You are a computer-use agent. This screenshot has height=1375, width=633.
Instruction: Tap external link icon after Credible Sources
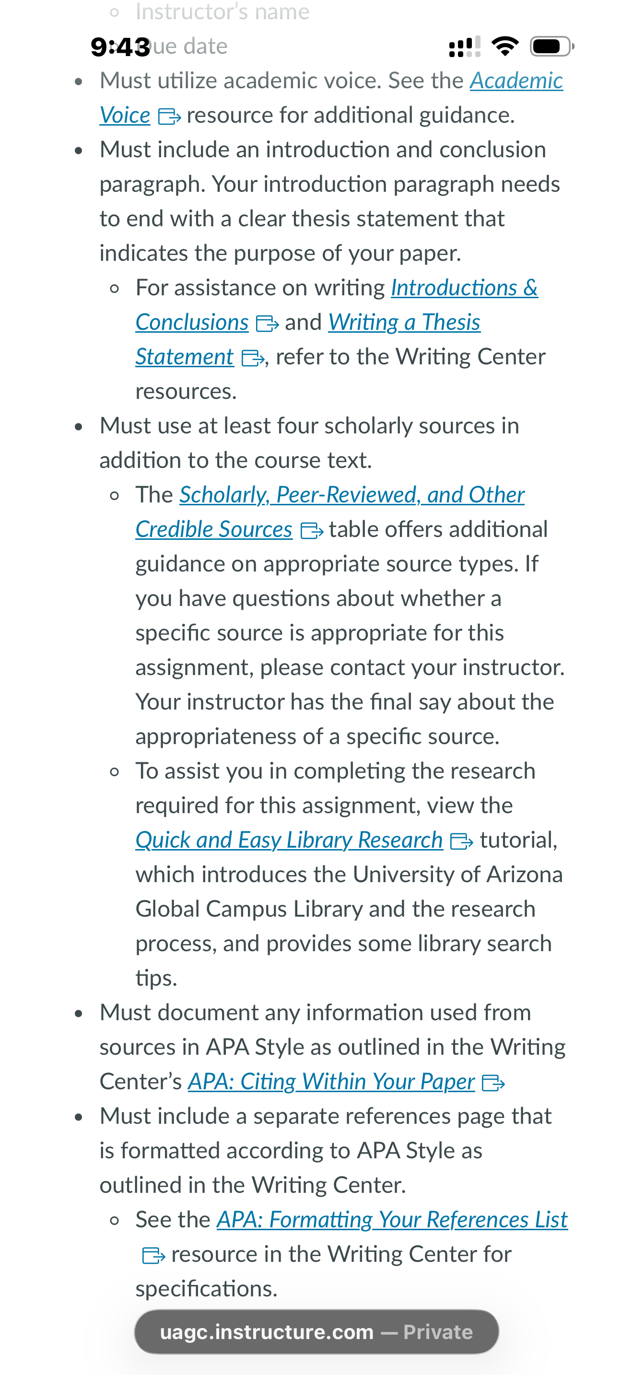click(312, 530)
